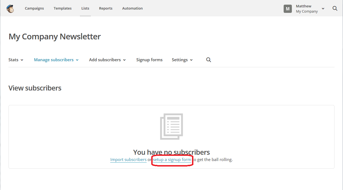Expand the Add subscribers dropdown
This screenshot has width=343, height=190.
pos(107,60)
